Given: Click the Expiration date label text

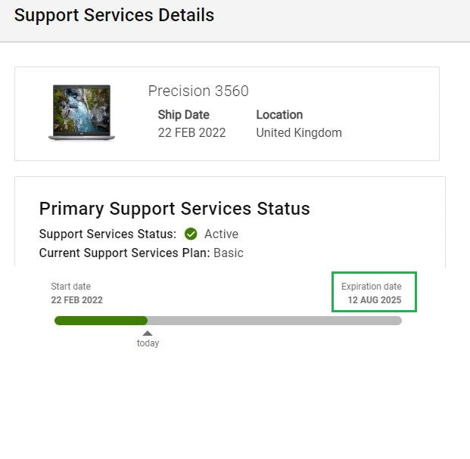Looking at the screenshot, I should click(x=372, y=287).
